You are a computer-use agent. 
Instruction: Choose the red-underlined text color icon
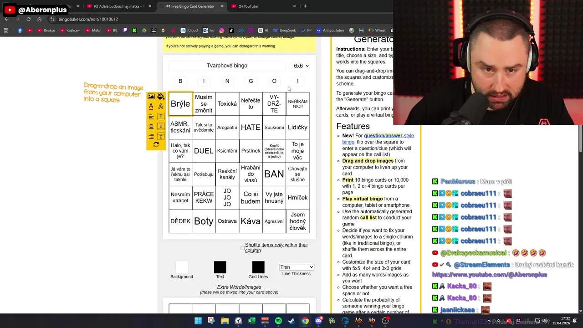(151, 106)
